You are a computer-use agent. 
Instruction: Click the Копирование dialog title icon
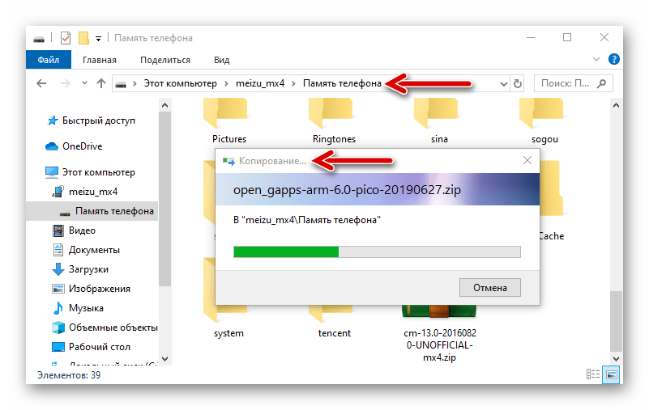click(228, 161)
